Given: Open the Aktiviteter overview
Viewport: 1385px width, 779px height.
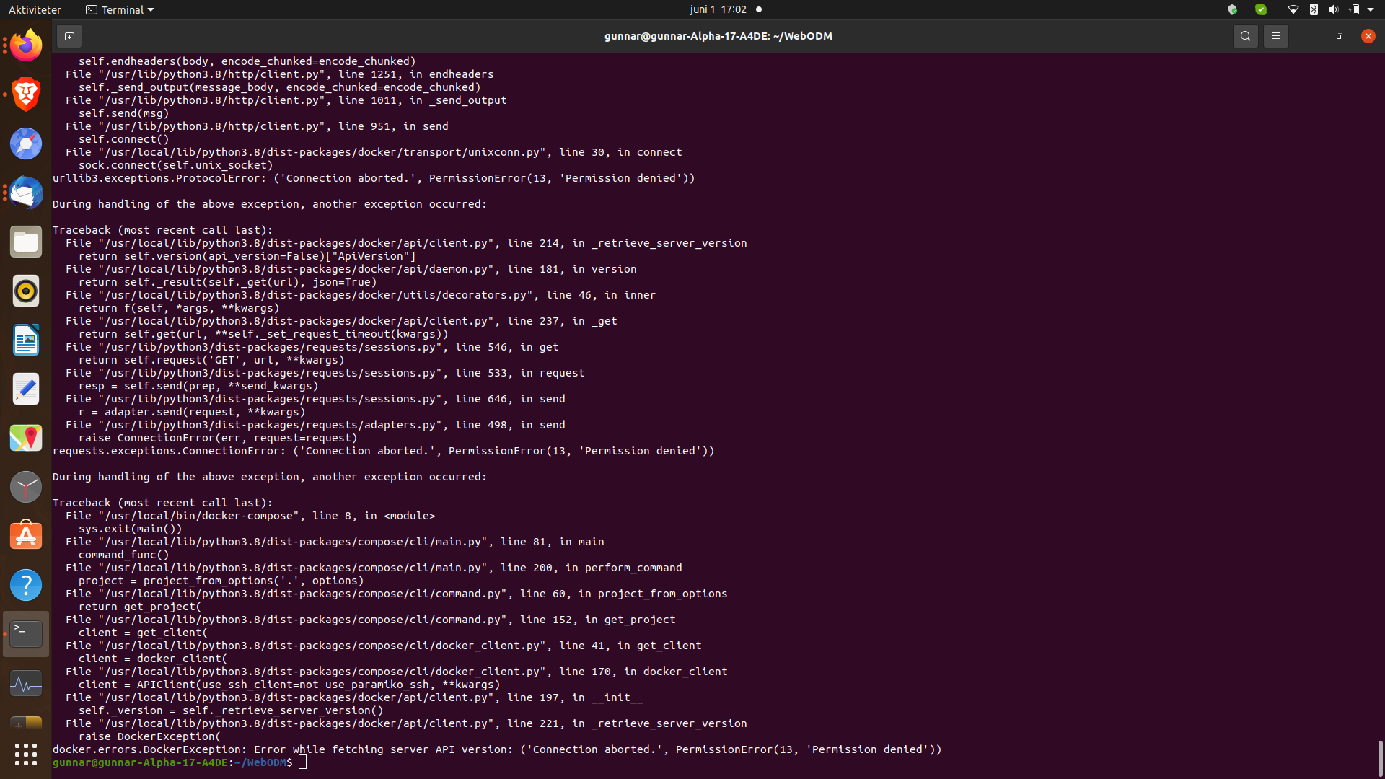Looking at the screenshot, I should tap(35, 9).
